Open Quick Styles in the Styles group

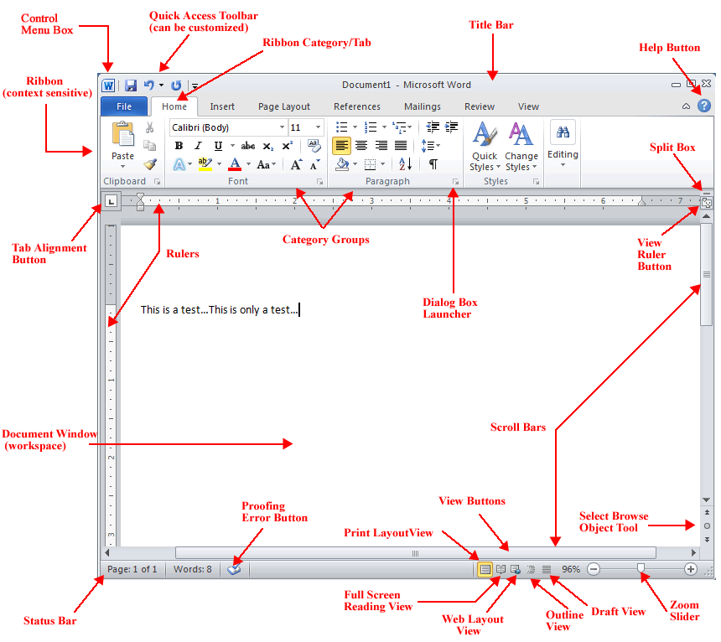pos(485,142)
